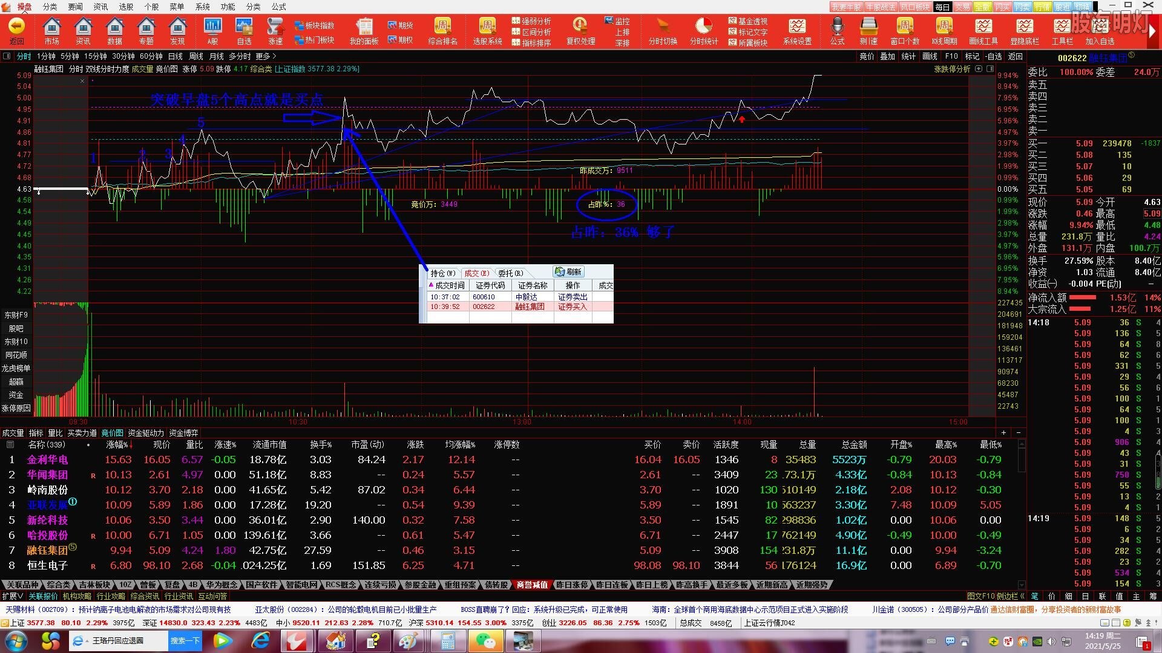Open the Windows Start button
Image resolution: width=1162 pixels, height=653 pixels.
(x=16, y=640)
